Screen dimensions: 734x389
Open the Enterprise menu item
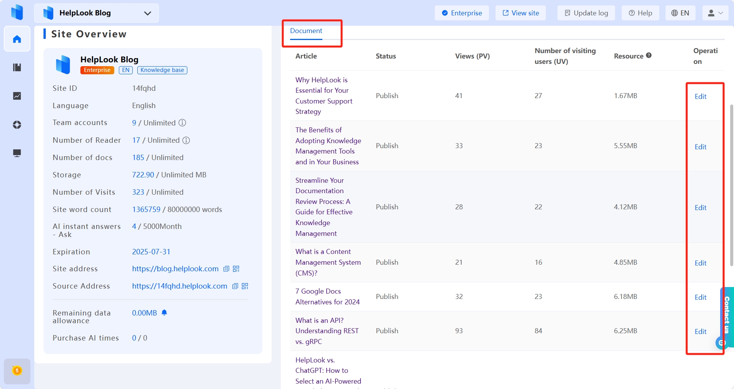coord(462,13)
